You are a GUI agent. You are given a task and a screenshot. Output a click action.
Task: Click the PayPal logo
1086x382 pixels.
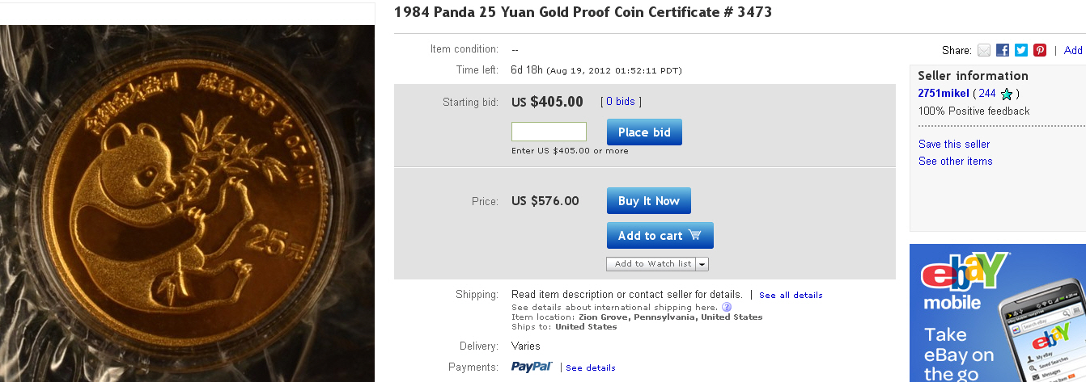point(532,367)
